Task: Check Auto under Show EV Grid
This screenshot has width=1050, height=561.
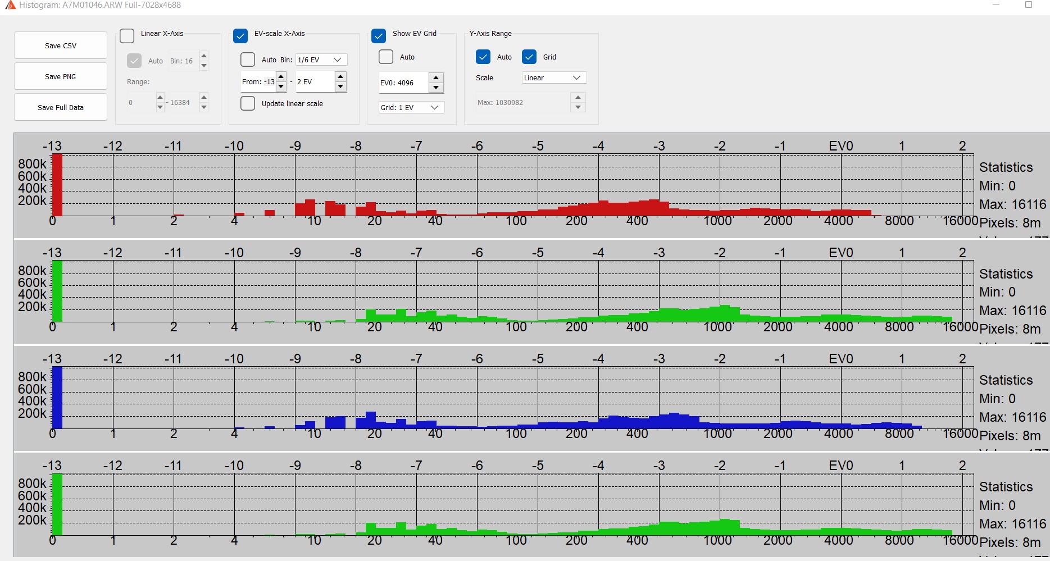Action: [x=386, y=57]
